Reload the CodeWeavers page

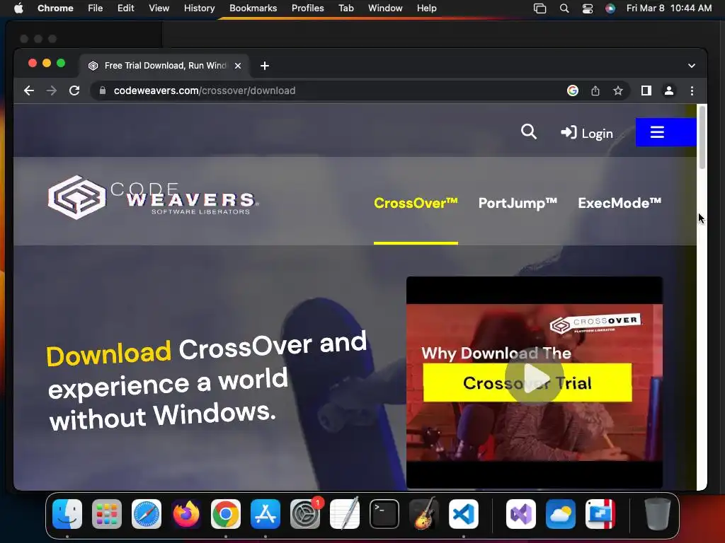pos(74,90)
